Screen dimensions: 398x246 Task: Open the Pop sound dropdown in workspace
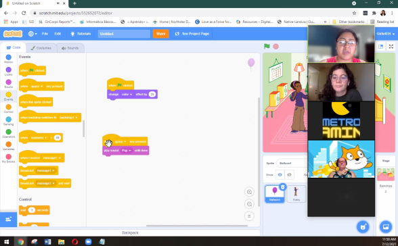tap(126, 151)
